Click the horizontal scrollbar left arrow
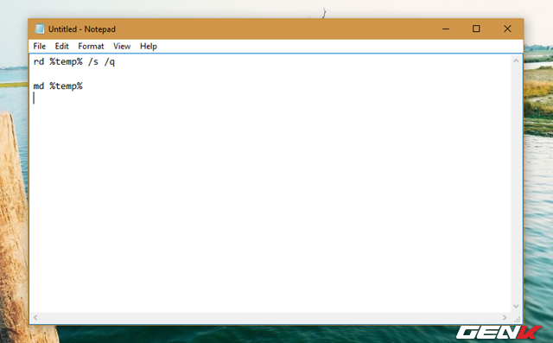Screen dimensions: 553x343 tap(35, 318)
